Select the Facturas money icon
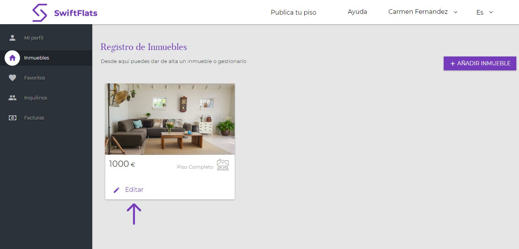519x249 pixels. click(x=12, y=118)
